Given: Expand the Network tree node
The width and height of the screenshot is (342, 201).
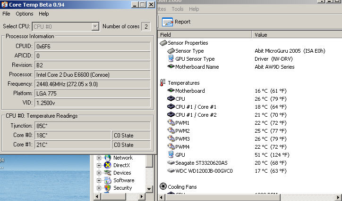Looking at the screenshot, I should pos(99,158).
